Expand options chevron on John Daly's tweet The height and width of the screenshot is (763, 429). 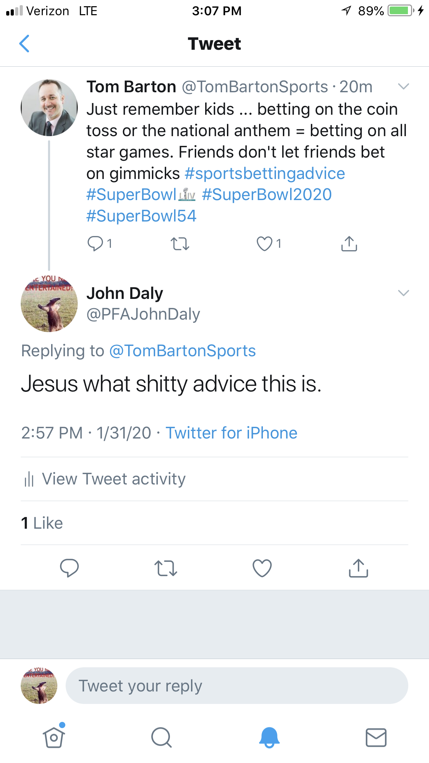click(403, 293)
